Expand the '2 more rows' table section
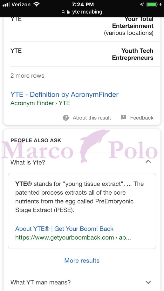Image resolution: width=164 pixels, height=291 pixels. coord(27,76)
